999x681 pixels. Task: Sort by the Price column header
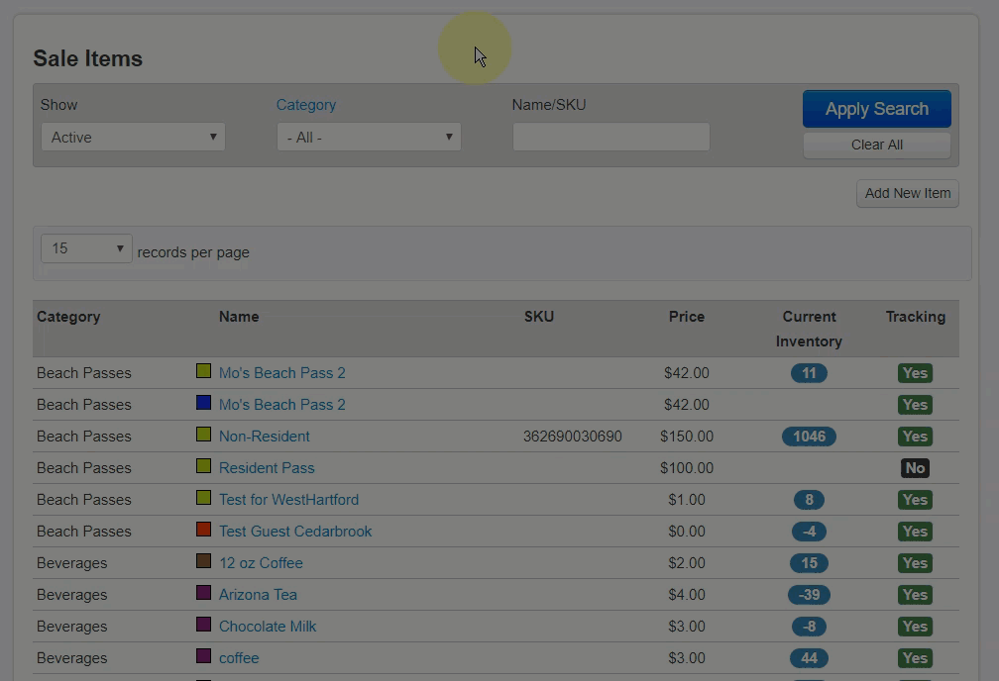[686, 317]
